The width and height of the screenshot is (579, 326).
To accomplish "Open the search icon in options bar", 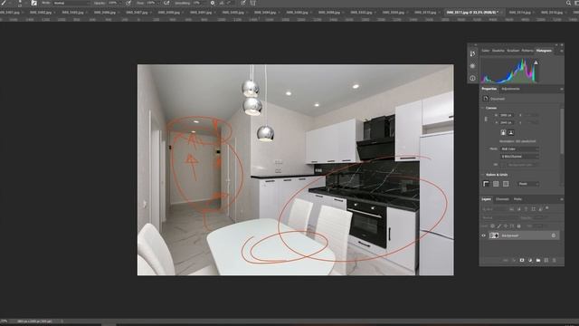I will pos(568,3).
